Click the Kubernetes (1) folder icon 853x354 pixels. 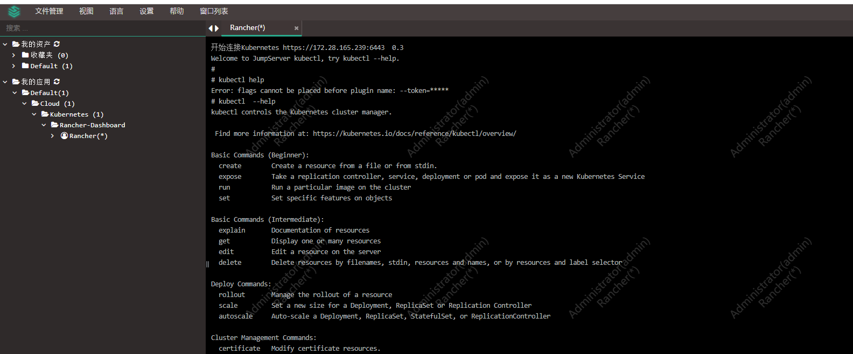(x=45, y=114)
